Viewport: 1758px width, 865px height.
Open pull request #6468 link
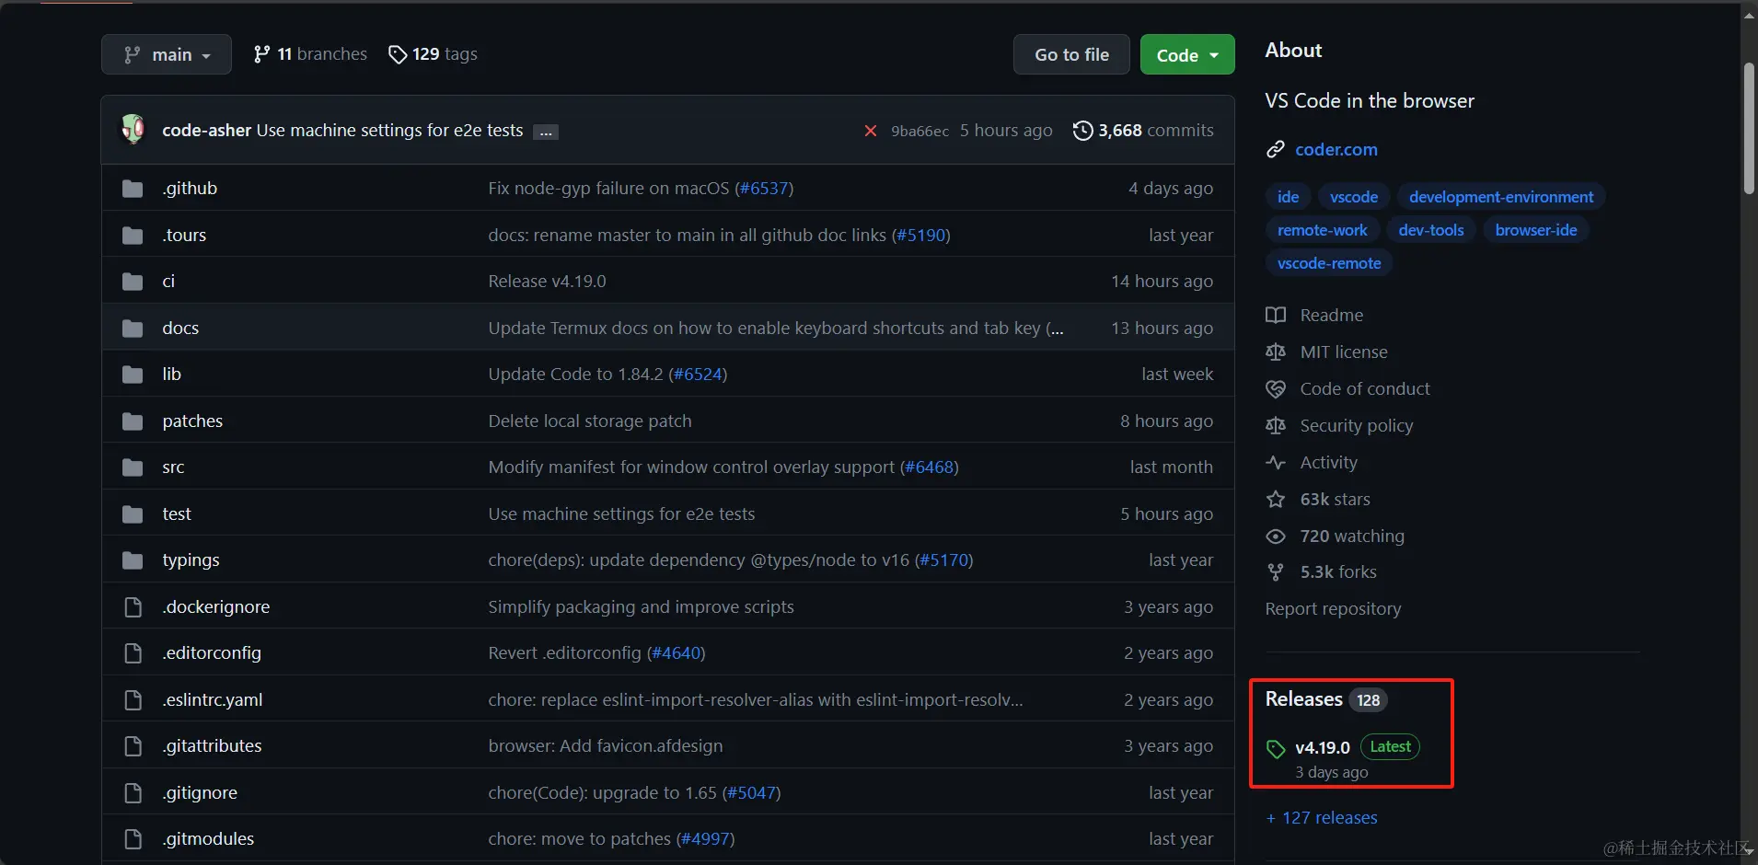click(930, 467)
